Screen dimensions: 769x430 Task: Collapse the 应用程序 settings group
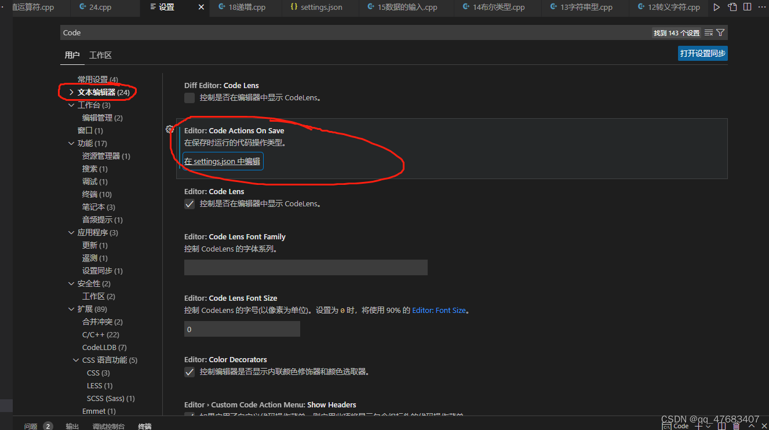click(x=71, y=232)
